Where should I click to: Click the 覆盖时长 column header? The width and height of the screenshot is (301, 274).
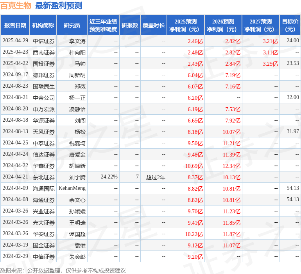pos(154,25)
